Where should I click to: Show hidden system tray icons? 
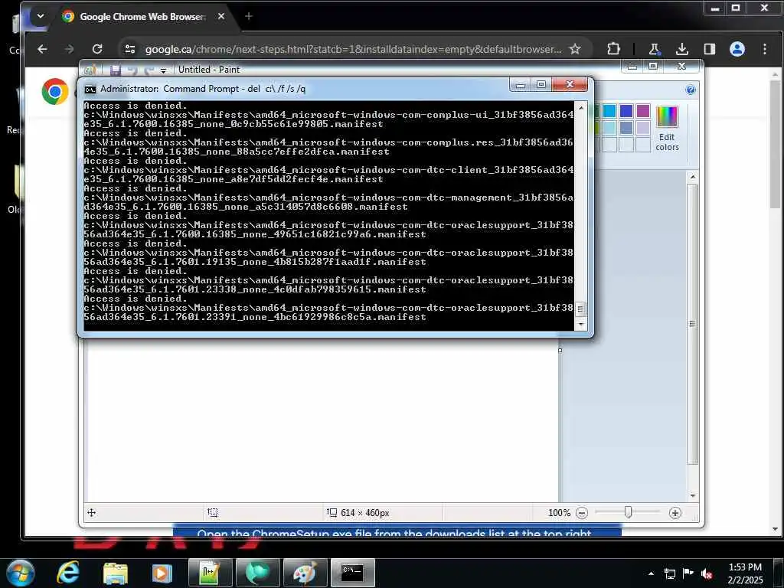[651, 573]
